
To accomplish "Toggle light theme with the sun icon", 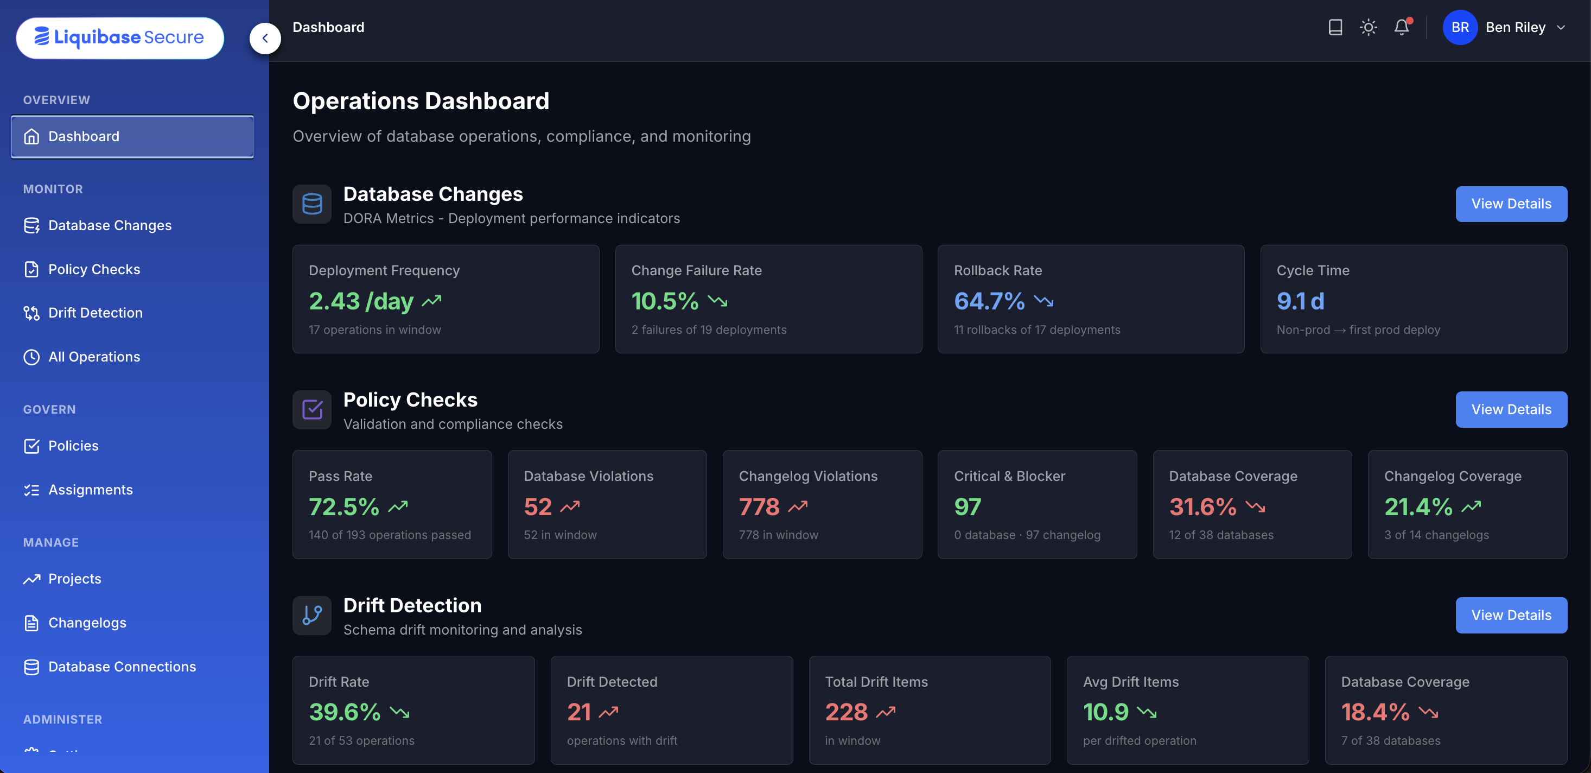I will (1368, 27).
